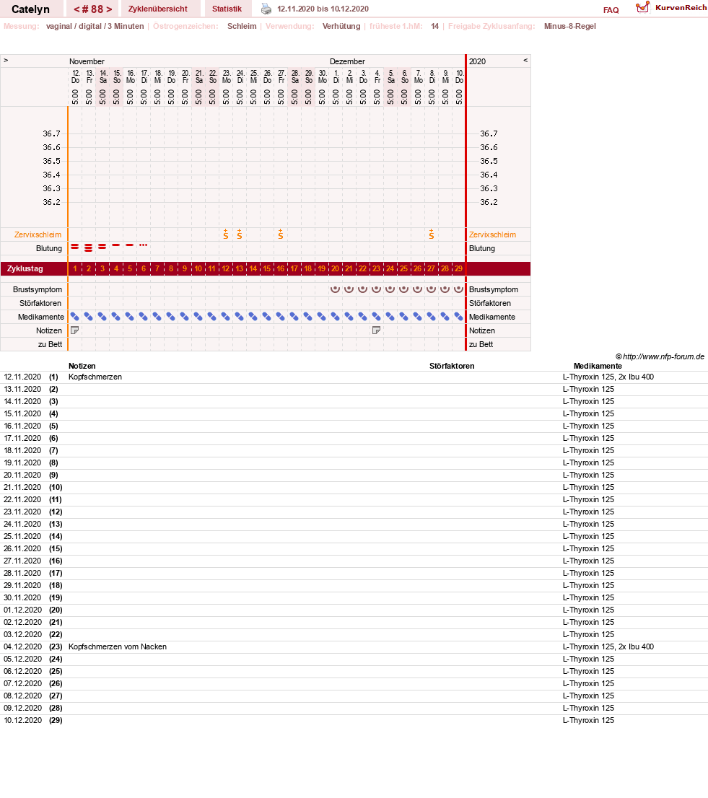The width and height of the screenshot is (708, 798).
Task: Click the '10. Do' date header in chart
Action: pyautogui.click(x=459, y=77)
